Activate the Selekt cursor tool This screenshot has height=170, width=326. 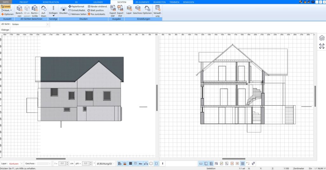click(6, 6)
